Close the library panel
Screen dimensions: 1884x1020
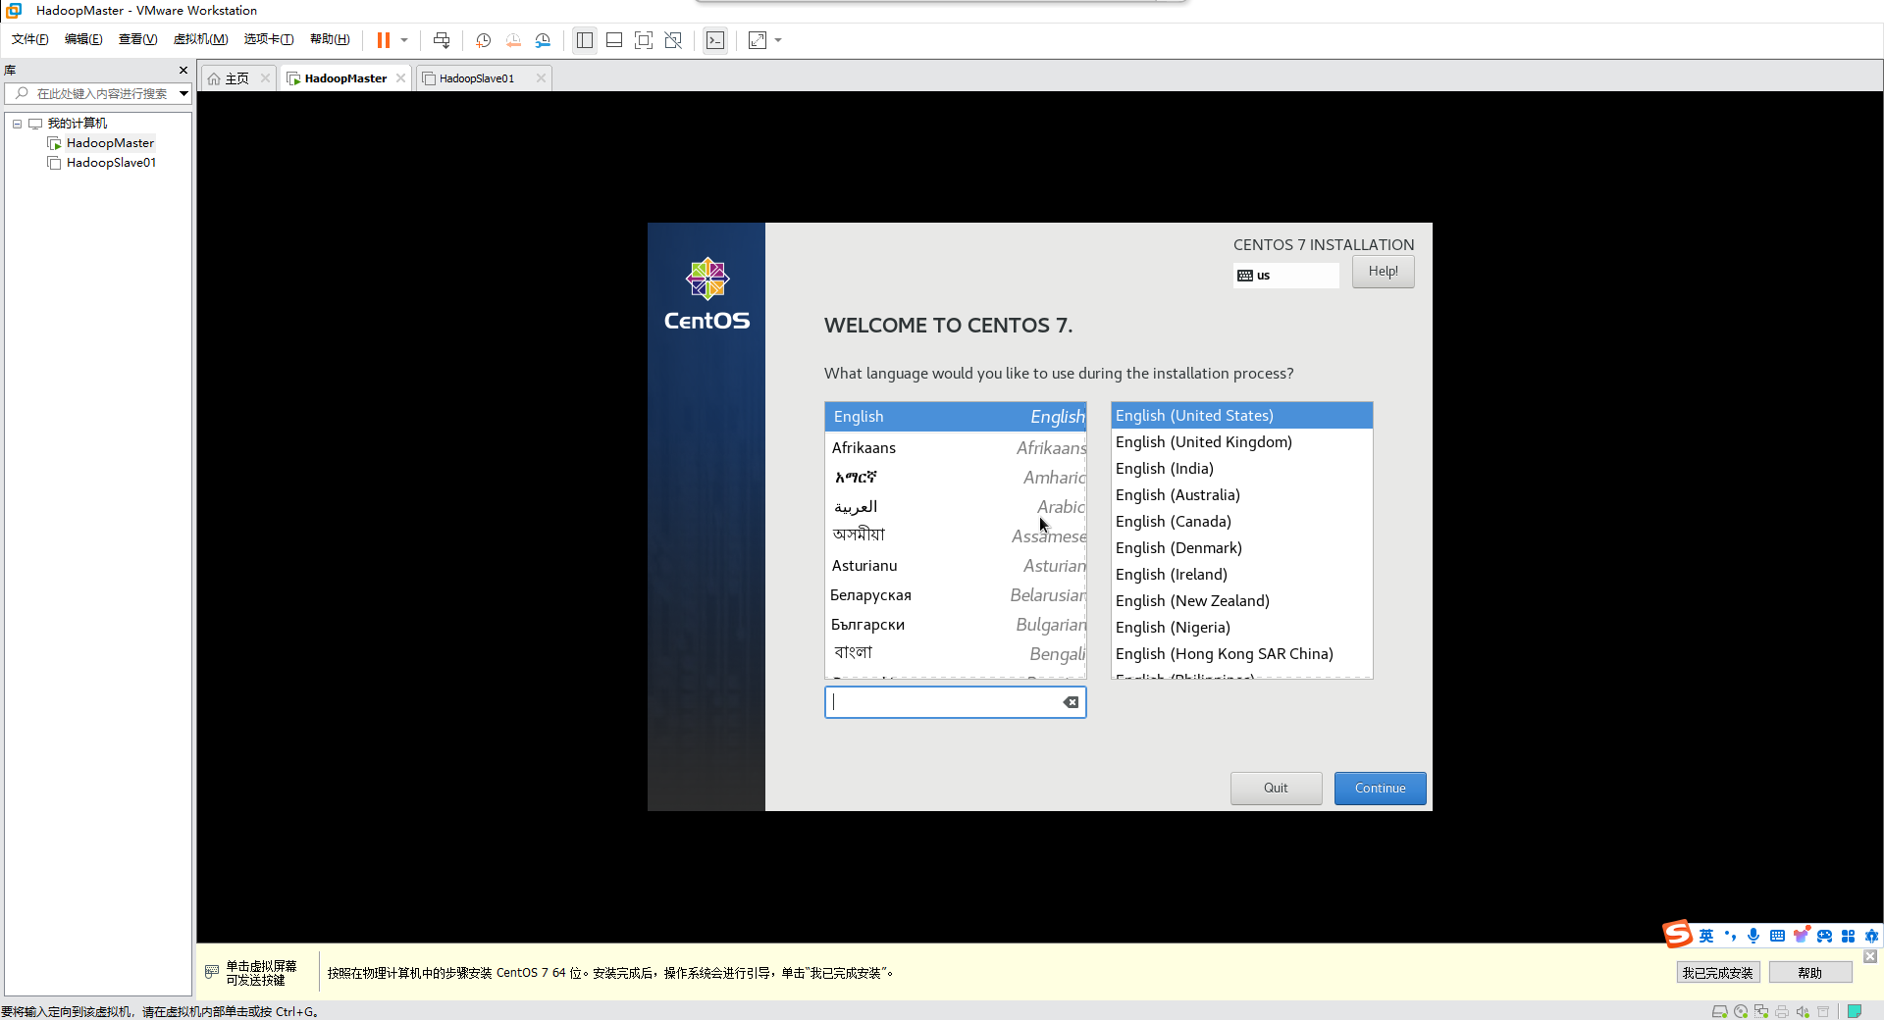coord(183,71)
